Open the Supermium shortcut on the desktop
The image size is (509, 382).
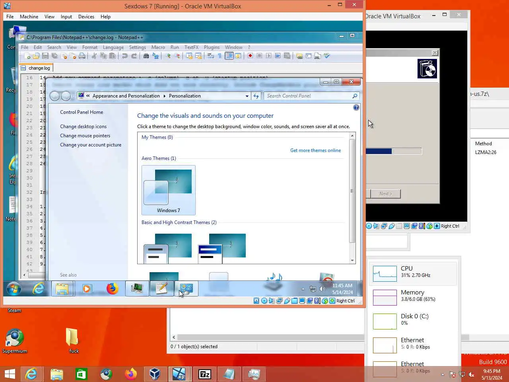(15, 341)
